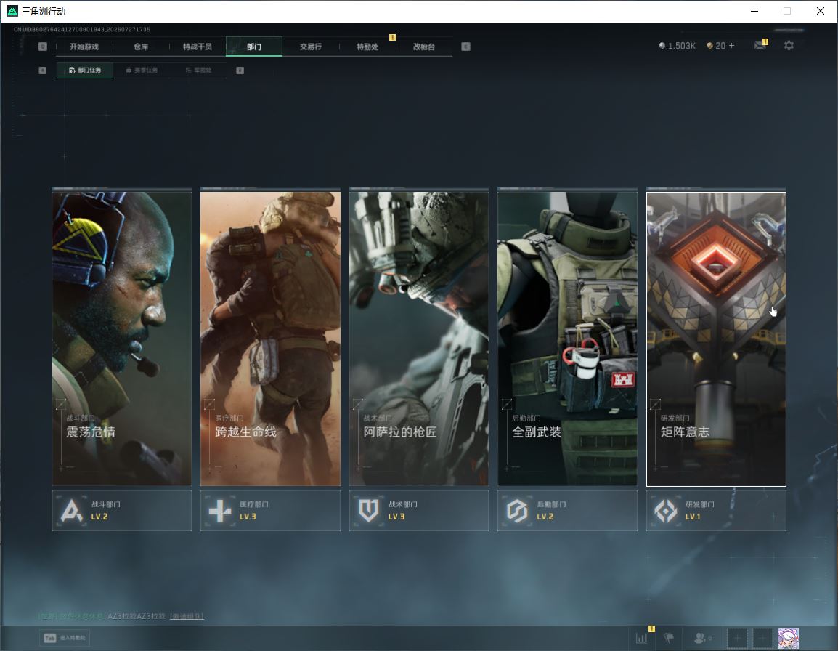
Task: Click the 1,503K currency balance
Action: [x=677, y=46]
